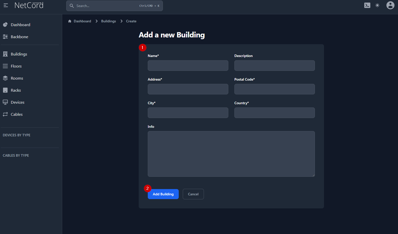Click into the Postal Code field
Viewport: 398px width, 234px height.
(x=274, y=89)
